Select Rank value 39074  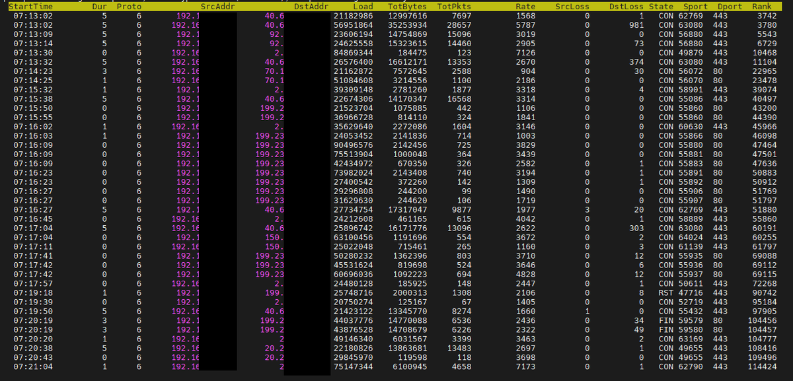(764, 89)
